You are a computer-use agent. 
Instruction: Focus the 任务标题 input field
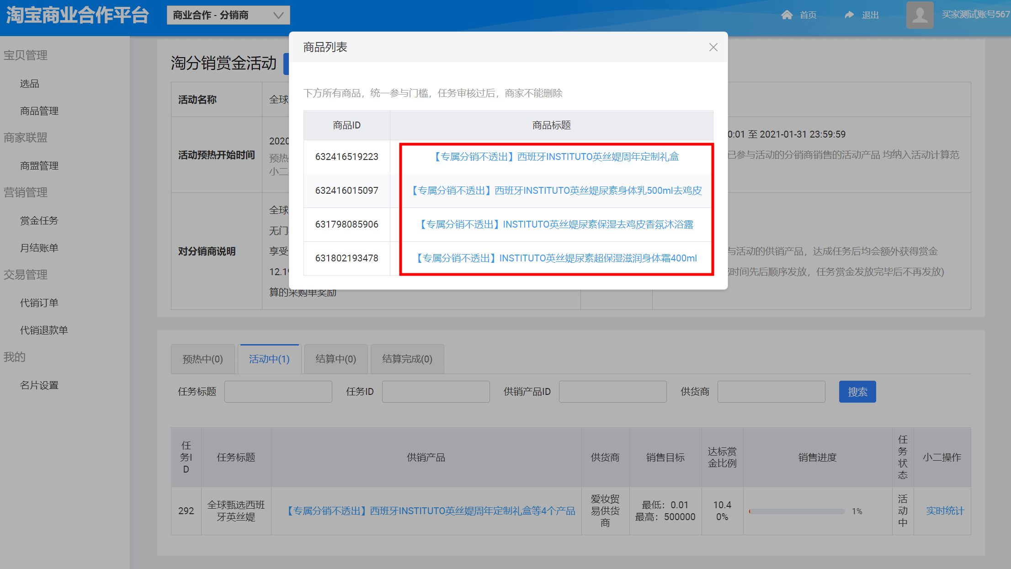(x=278, y=392)
